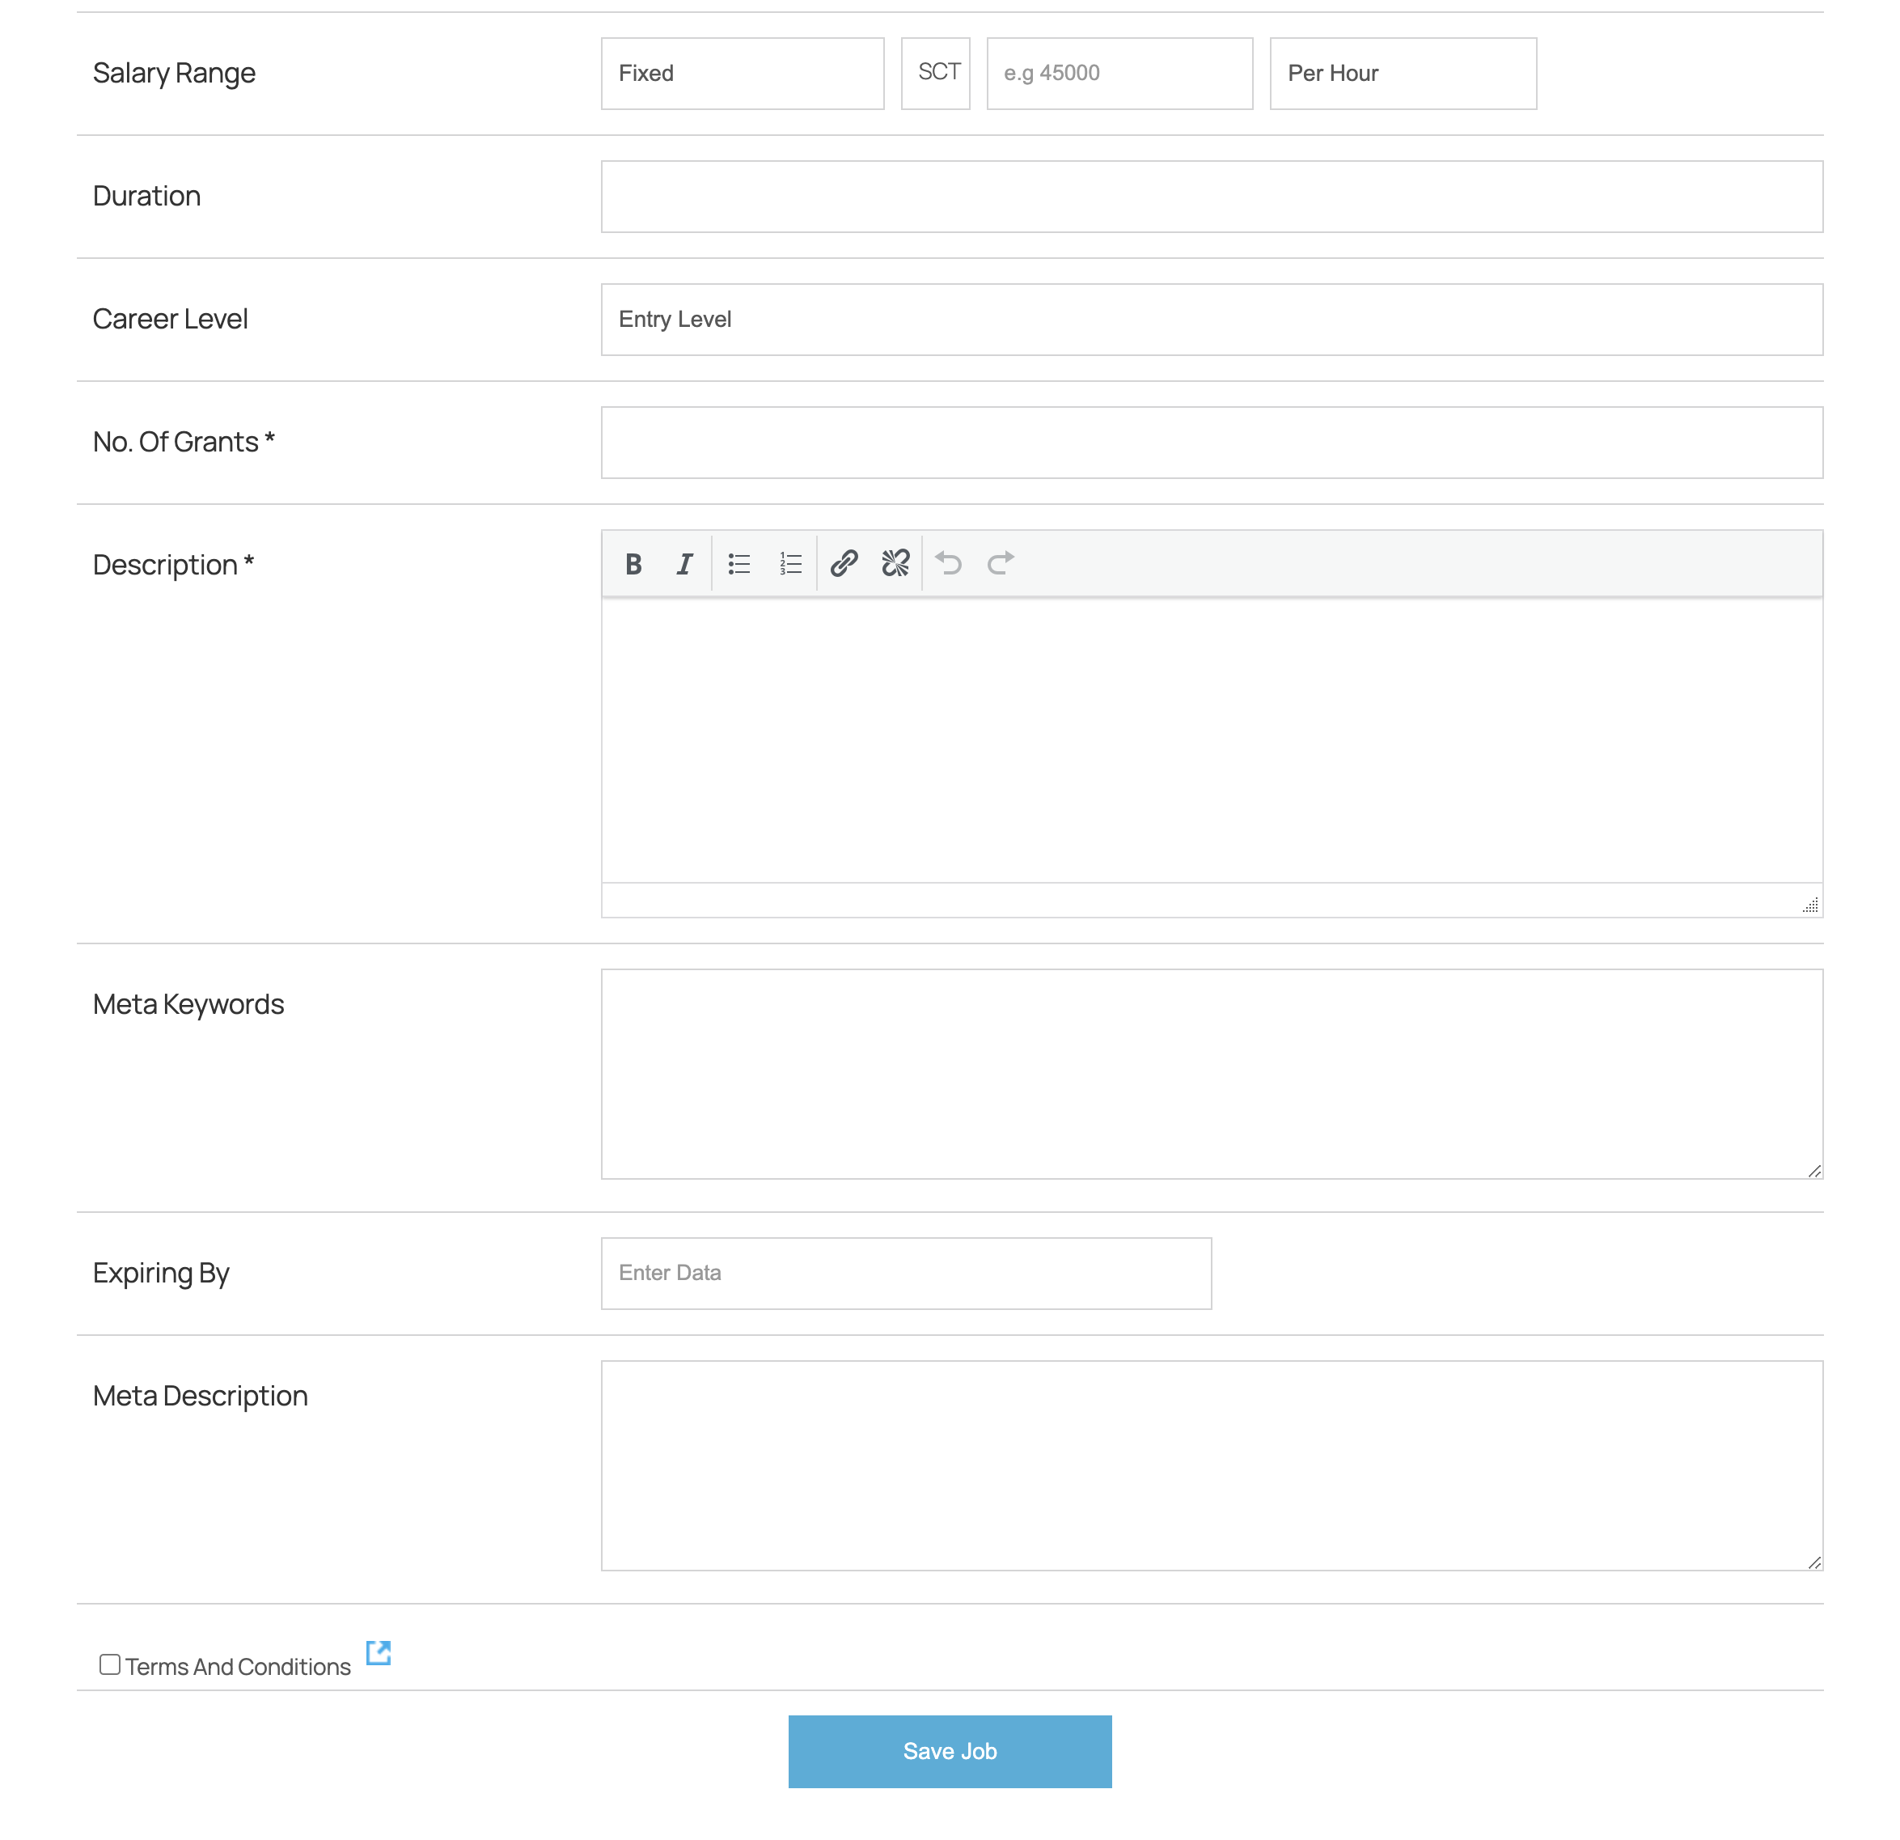Click the Expiring By date field

click(905, 1273)
